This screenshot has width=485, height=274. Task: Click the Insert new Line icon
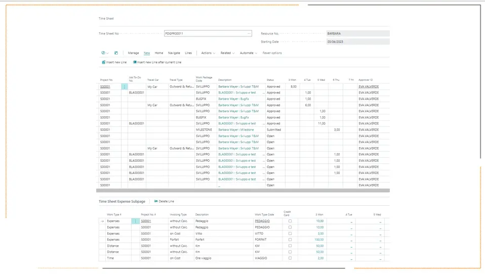pos(104,62)
